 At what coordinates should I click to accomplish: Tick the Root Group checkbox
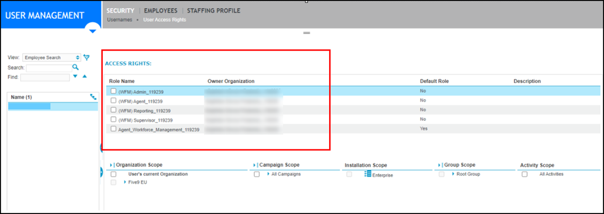pos(441,174)
